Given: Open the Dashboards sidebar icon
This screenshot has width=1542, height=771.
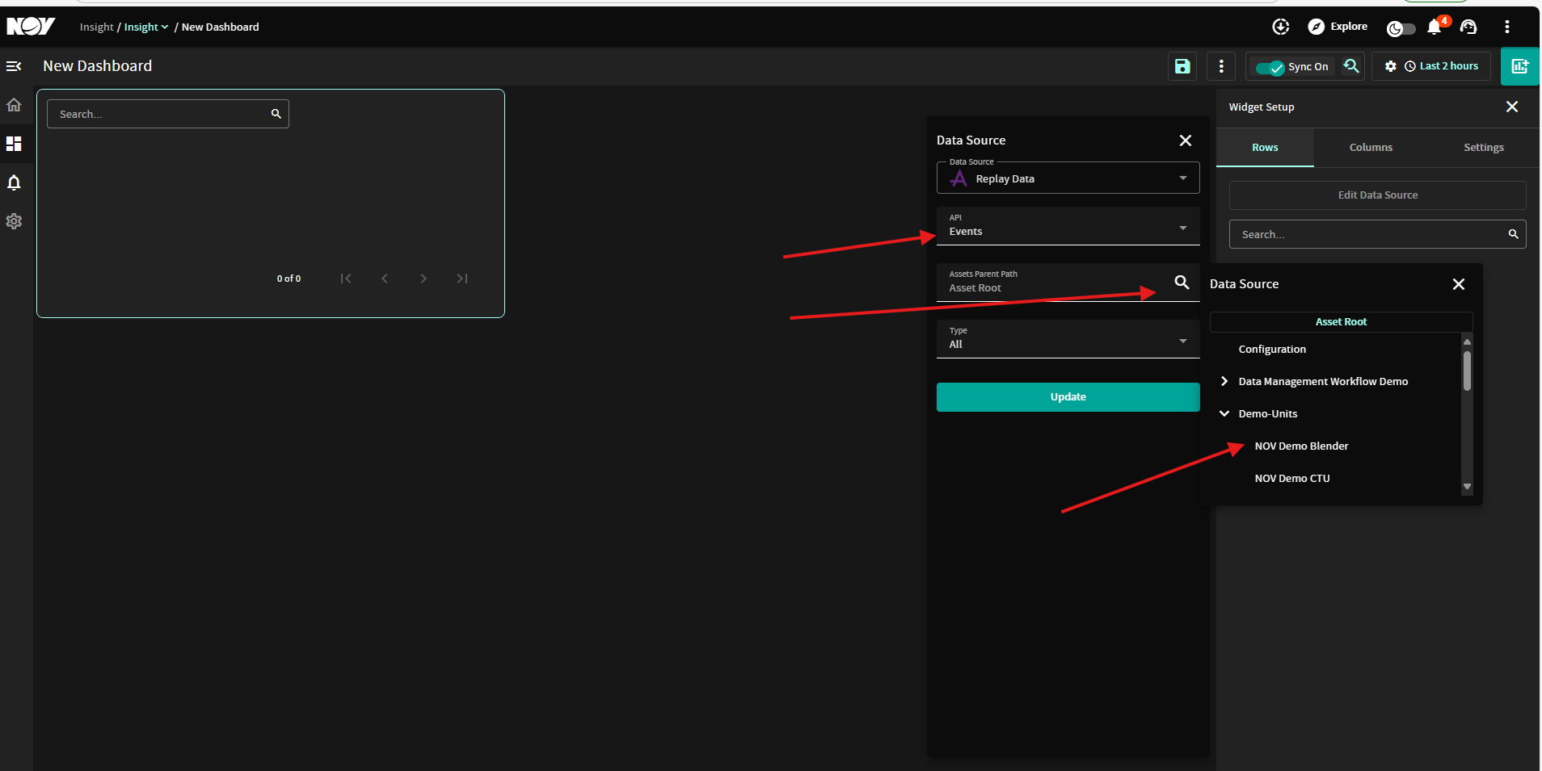Looking at the screenshot, I should pos(14,144).
